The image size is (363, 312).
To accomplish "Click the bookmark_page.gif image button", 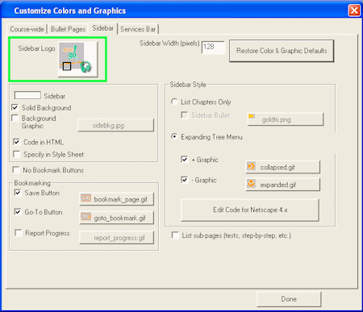I will point(116,199).
